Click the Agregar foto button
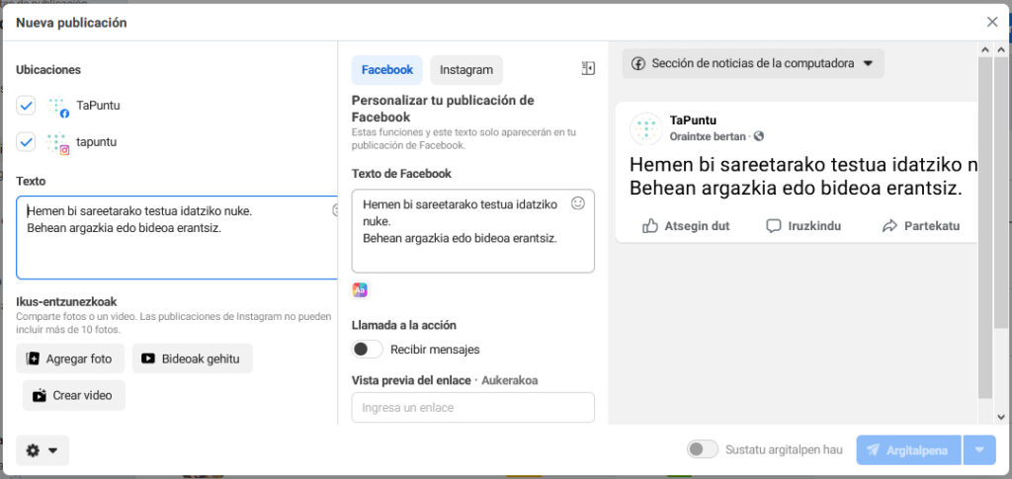The width and height of the screenshot is (1012, 479). (70, 359)
